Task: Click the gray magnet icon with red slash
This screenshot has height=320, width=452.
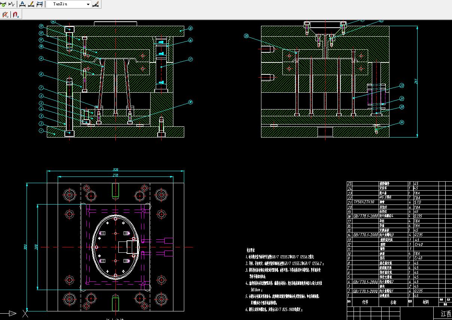Action: (x=6, y=15)
